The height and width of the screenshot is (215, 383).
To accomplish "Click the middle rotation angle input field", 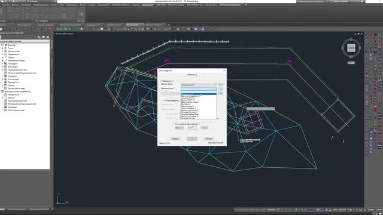I will pos(192,128).
